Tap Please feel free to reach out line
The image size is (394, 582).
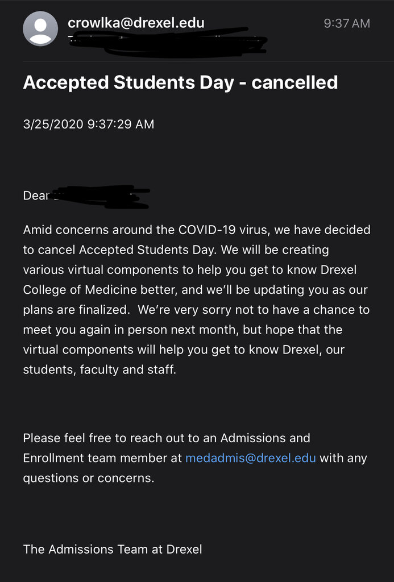pyautogui.click(x=167, y=438)
